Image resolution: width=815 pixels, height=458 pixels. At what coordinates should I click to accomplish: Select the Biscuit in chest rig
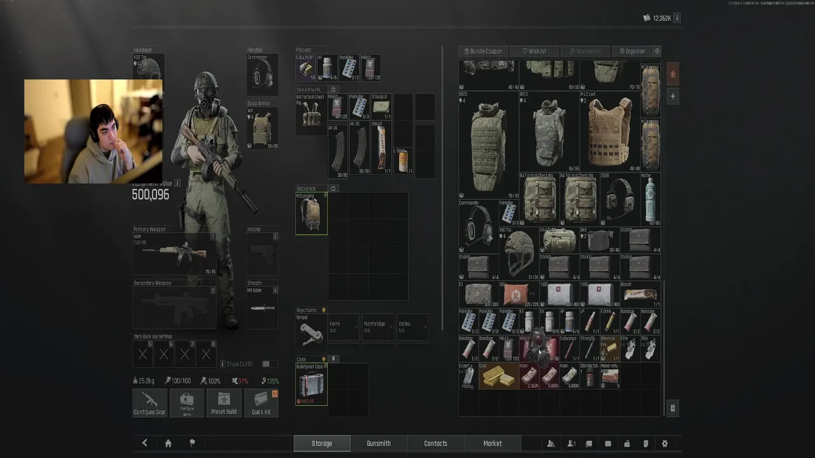point(381,148)
